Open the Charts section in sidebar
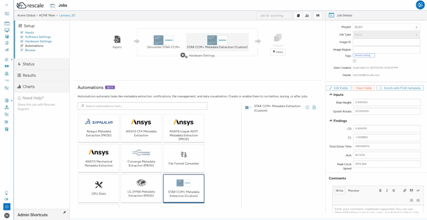The width and height of the screenshot is (427, 220). click(29, 87)
